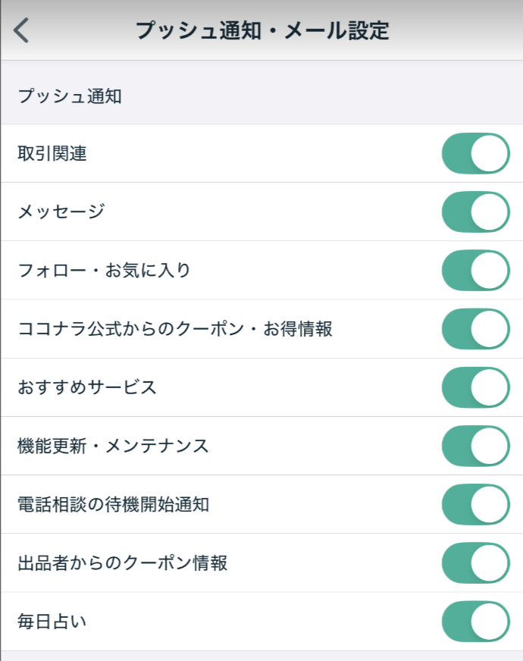Switch off ココナラ公式からのクーポン・お得情報 toggle
Viewport: 523px width, 661px height.
[x=475, y=329]
